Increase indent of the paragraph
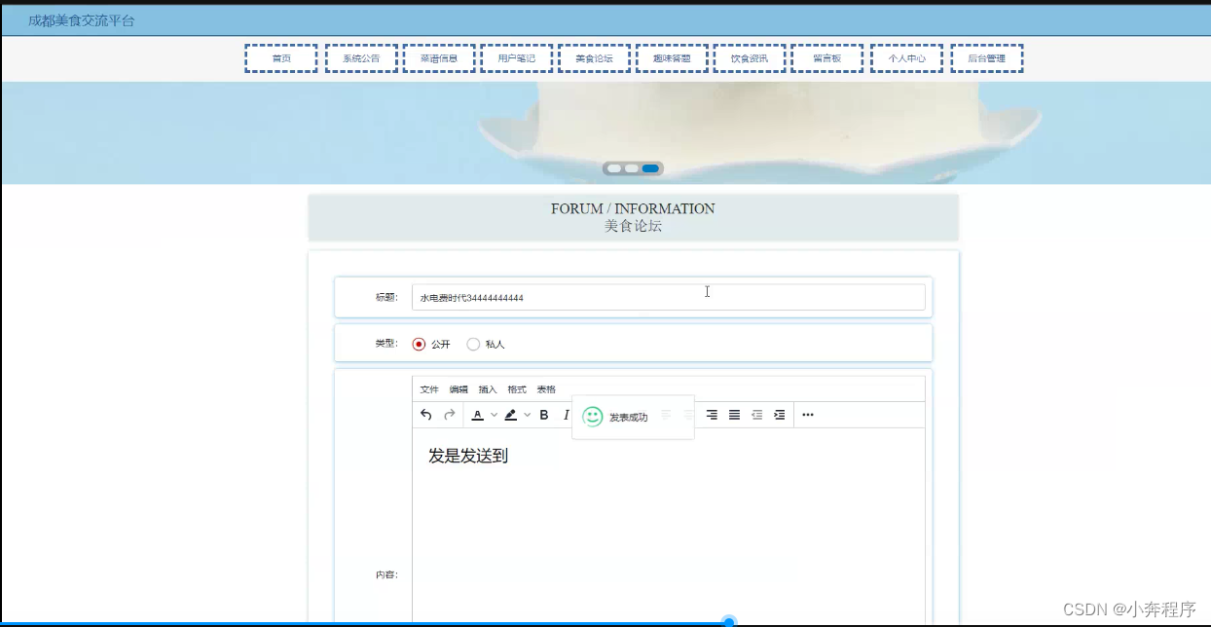This screenshot has height=627, width=1211. (779, 415)
